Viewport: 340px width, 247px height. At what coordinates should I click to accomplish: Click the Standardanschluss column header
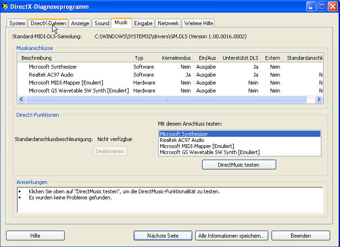(303, 58)
